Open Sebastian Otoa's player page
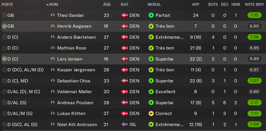 pyautogui.click(x=74, y=81)
